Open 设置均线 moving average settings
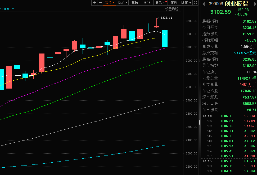The width and height of the screenshot is (257, 175). tap(173, 9)
